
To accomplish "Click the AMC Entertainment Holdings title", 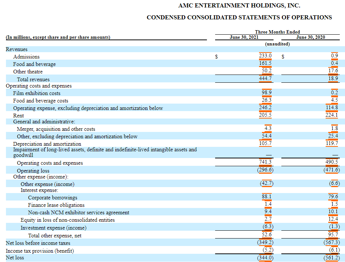I will coord(240,5).
